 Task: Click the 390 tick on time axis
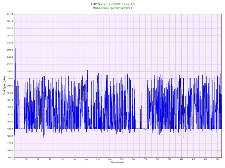pyautogui.click(x=170, y=159)
